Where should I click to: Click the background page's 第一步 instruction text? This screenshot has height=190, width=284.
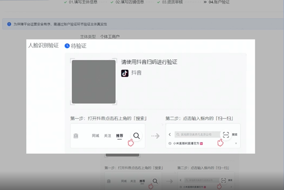[x=134, y=168]
